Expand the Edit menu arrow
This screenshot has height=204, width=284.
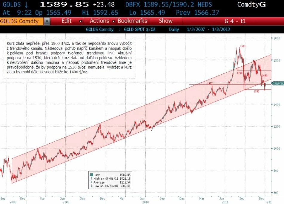[81, 22]
